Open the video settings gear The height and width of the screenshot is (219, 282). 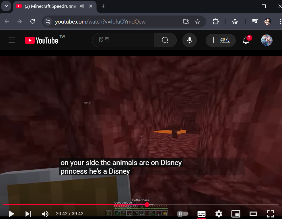pos(219,214)
